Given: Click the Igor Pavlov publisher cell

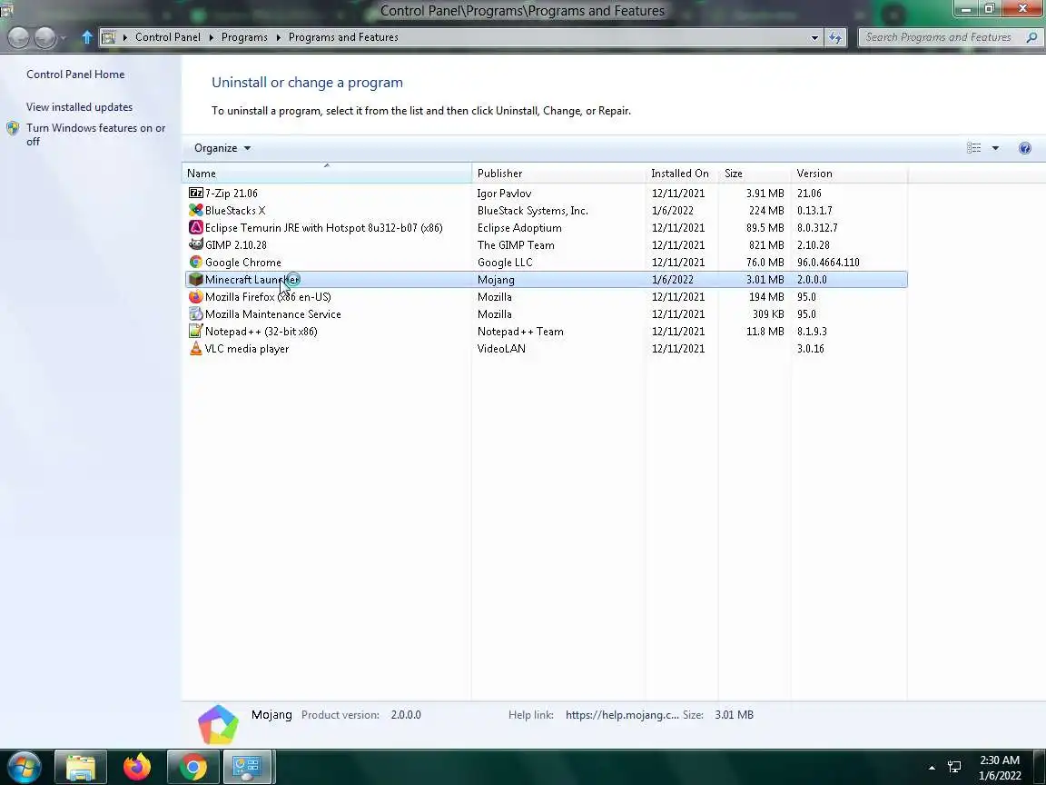Looking at the screenshot, I should tap(504, 193).
